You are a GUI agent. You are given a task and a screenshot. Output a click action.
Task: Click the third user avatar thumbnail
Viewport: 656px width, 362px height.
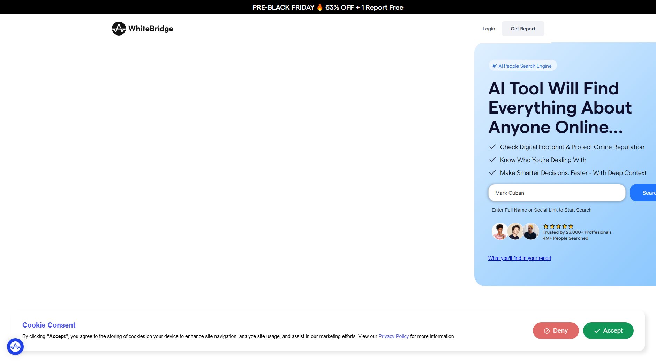530,231
